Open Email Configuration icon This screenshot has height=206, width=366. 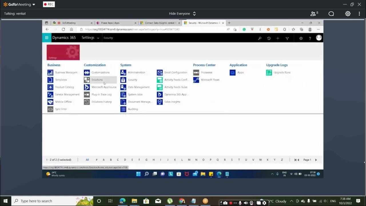160,73
